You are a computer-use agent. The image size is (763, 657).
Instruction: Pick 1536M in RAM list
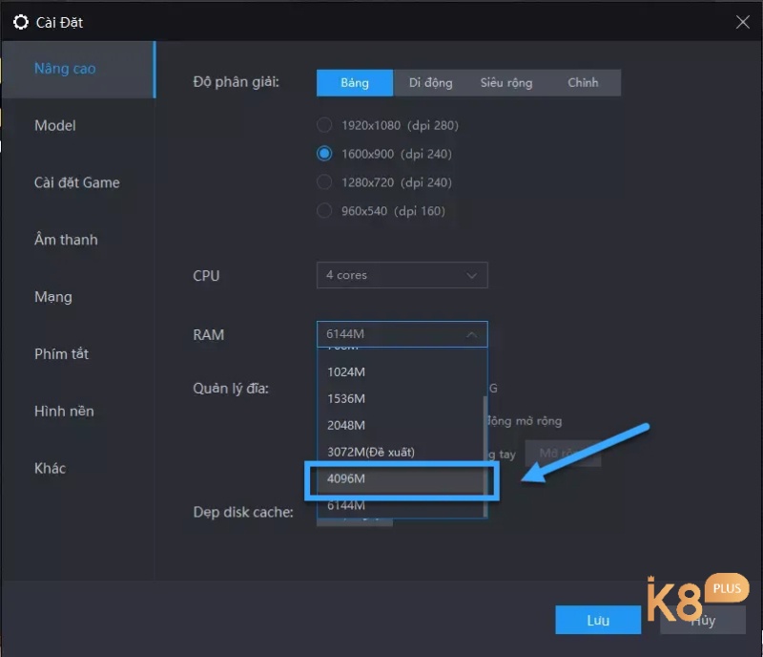click(400, 398)
